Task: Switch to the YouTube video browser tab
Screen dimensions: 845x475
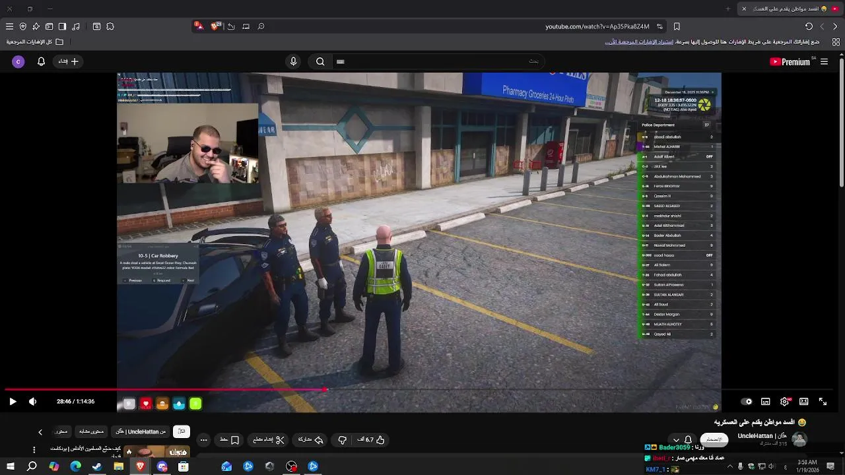Action: point(791,9)
